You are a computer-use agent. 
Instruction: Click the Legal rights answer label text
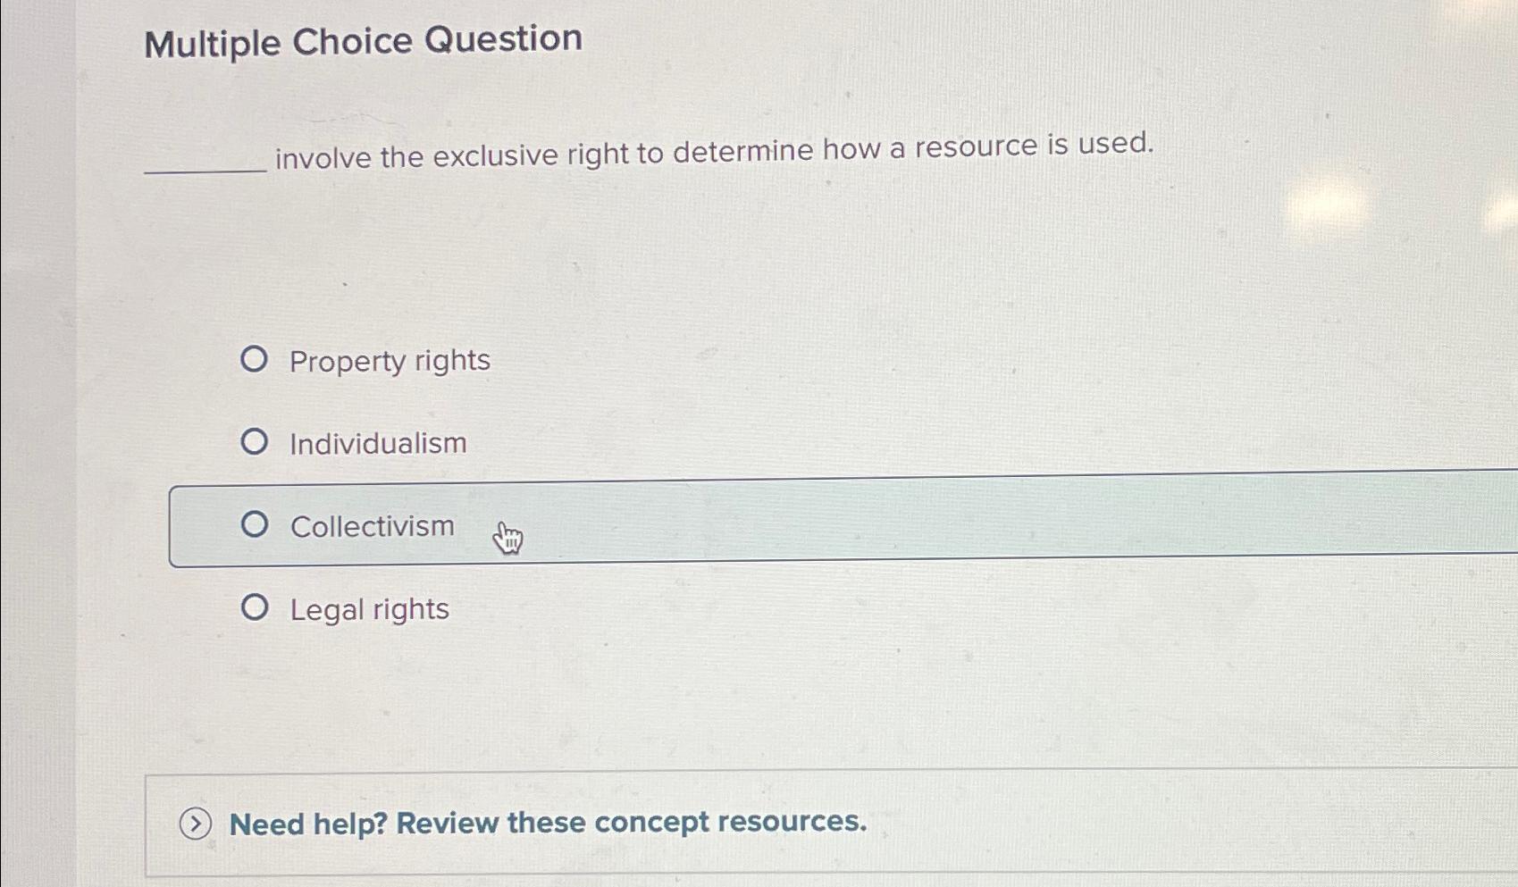pos(369,609)
